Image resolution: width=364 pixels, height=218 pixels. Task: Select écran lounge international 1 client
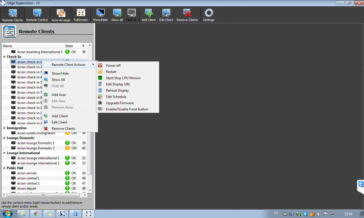tap(38, 158)
